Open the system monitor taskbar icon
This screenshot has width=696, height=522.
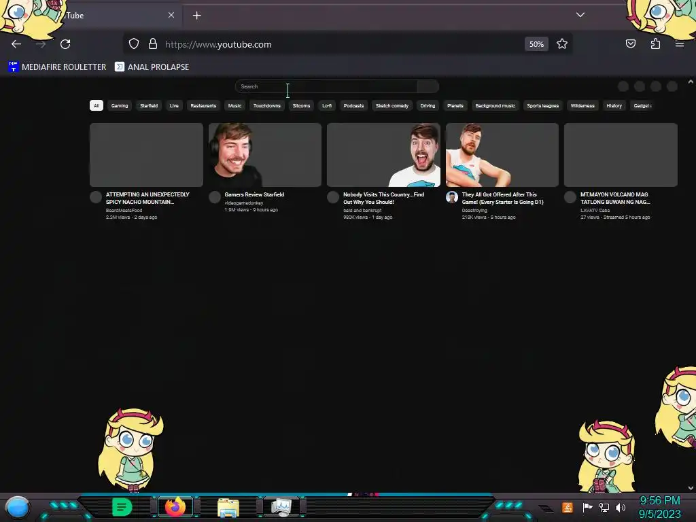point(282,507)
